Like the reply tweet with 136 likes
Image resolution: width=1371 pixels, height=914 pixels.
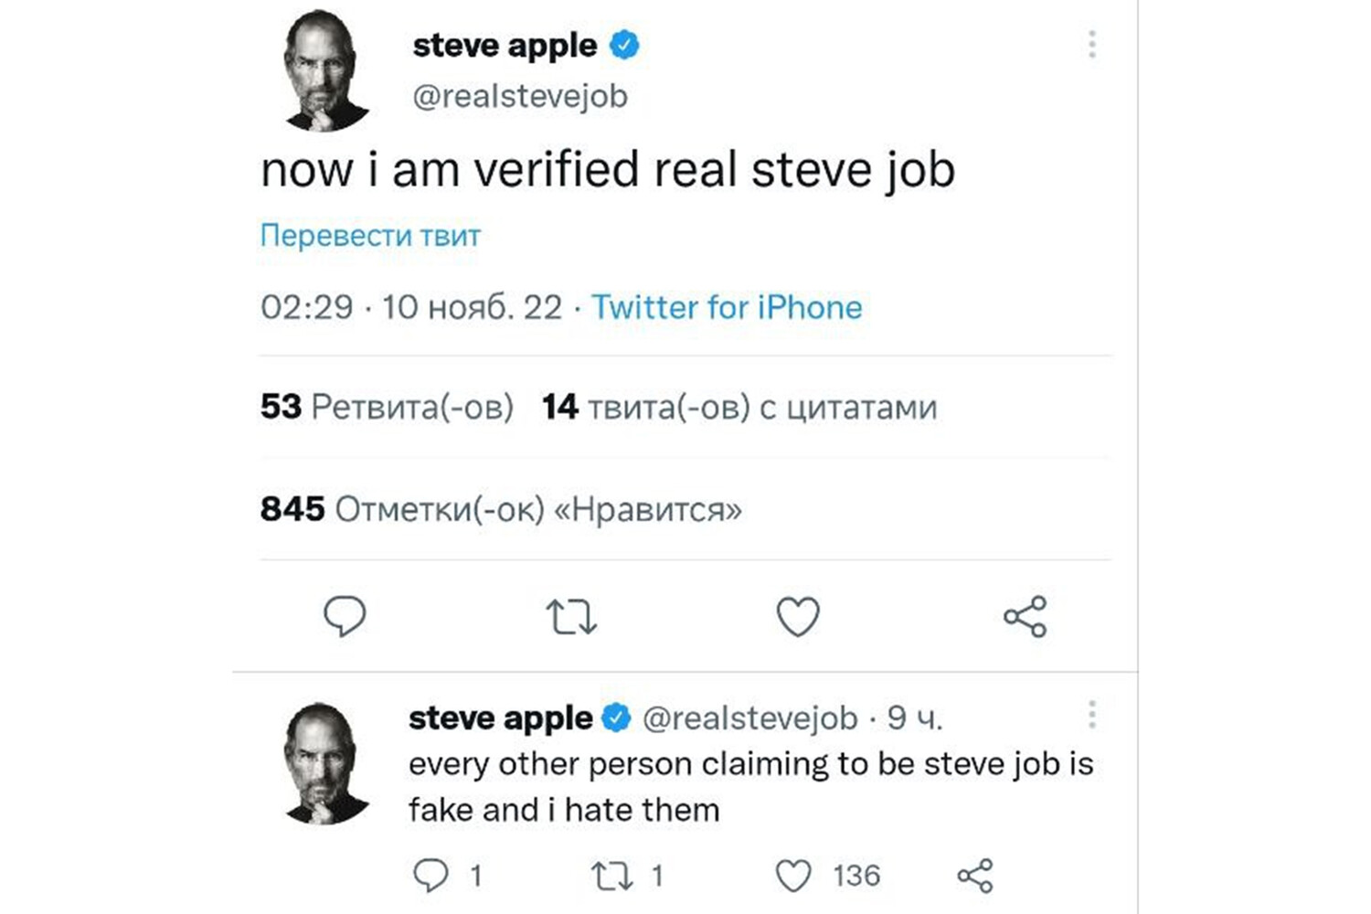coord(793,876)
